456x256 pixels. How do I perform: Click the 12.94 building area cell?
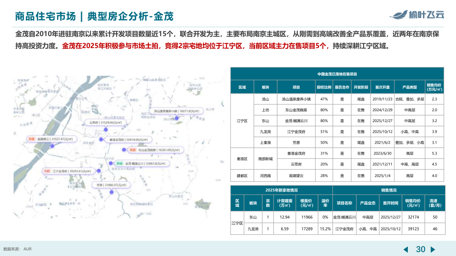click(285, 217)
